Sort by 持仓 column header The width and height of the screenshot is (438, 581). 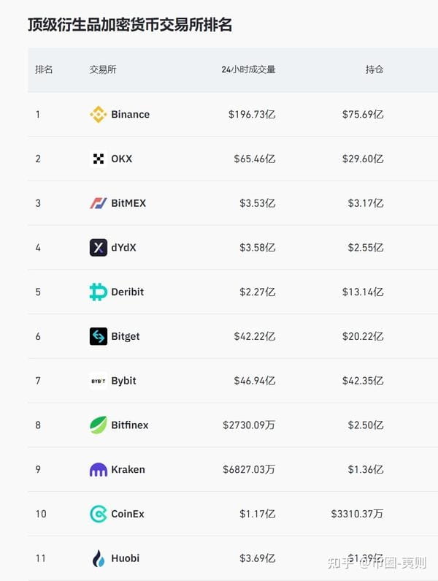(374, 69)
